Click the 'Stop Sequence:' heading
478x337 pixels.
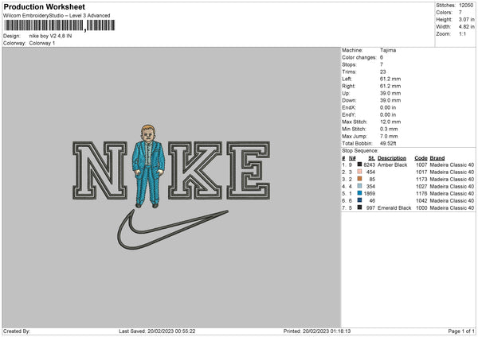click(x=360, y=151)
